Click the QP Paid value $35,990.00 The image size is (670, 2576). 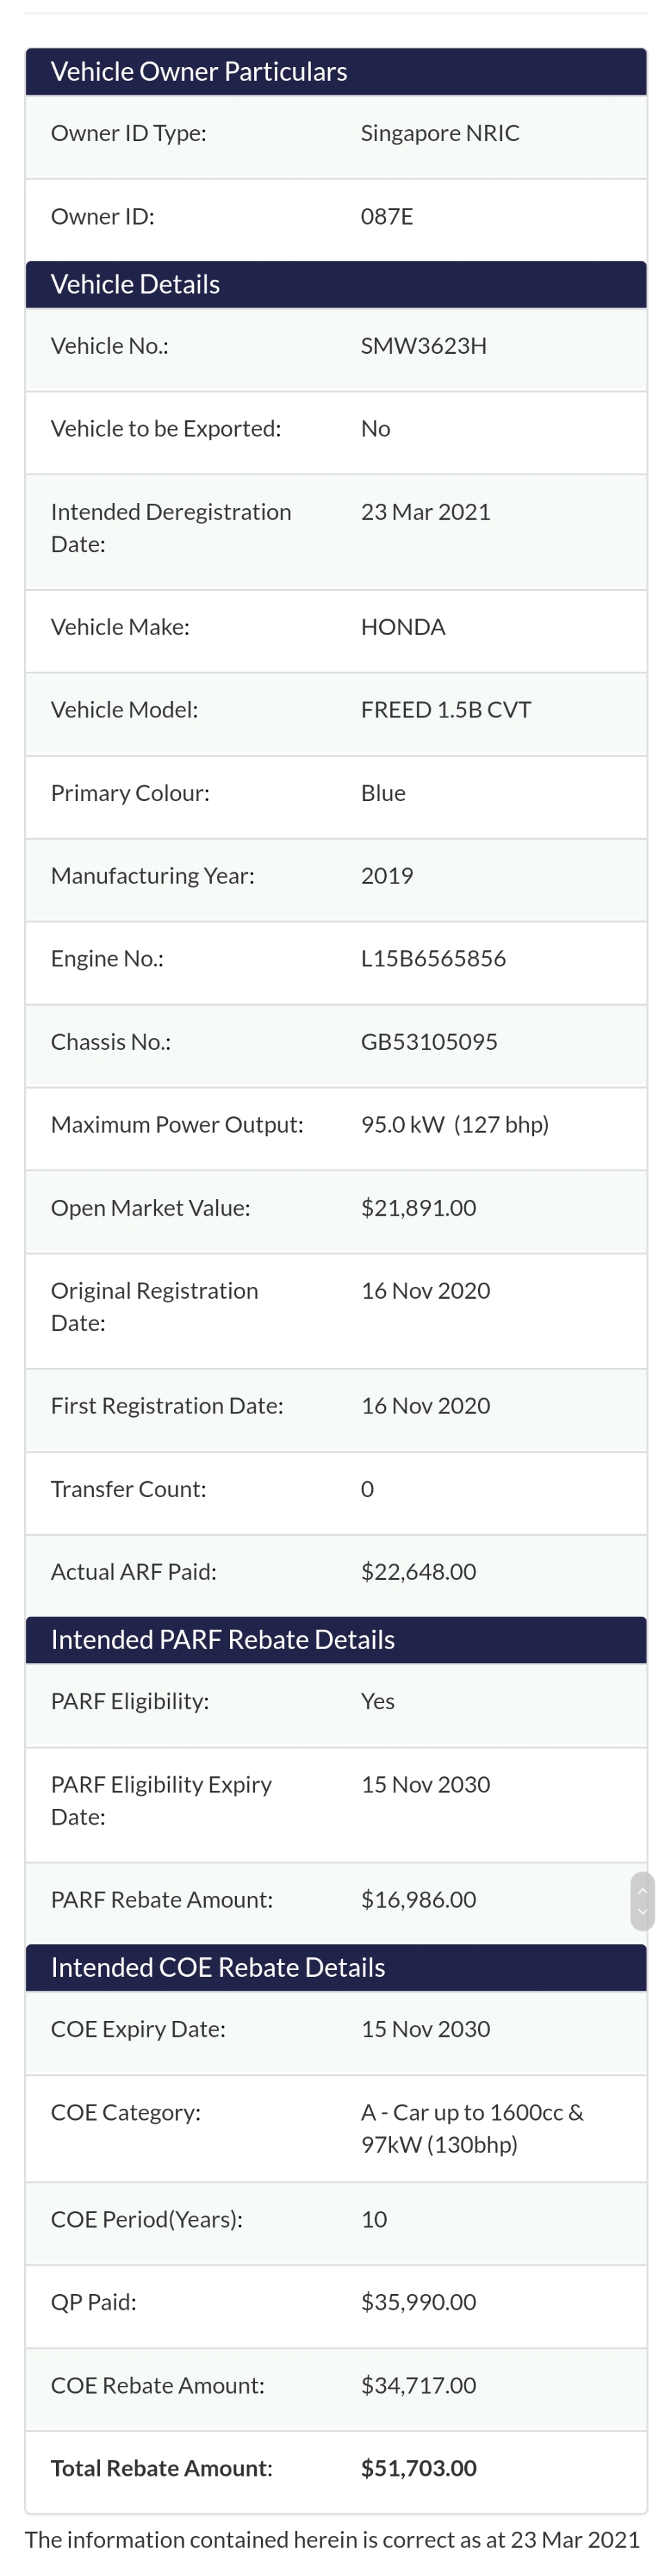click(x=418, y=2301)
